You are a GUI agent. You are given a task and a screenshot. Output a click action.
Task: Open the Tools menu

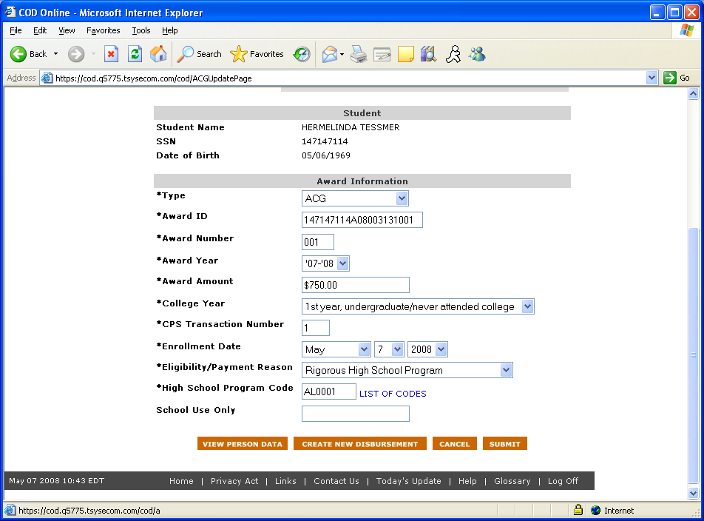(141, 30)
